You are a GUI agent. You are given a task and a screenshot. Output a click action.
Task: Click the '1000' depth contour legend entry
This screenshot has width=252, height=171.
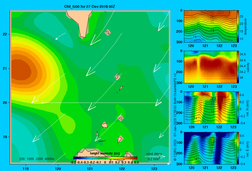[x=30, y=159]
